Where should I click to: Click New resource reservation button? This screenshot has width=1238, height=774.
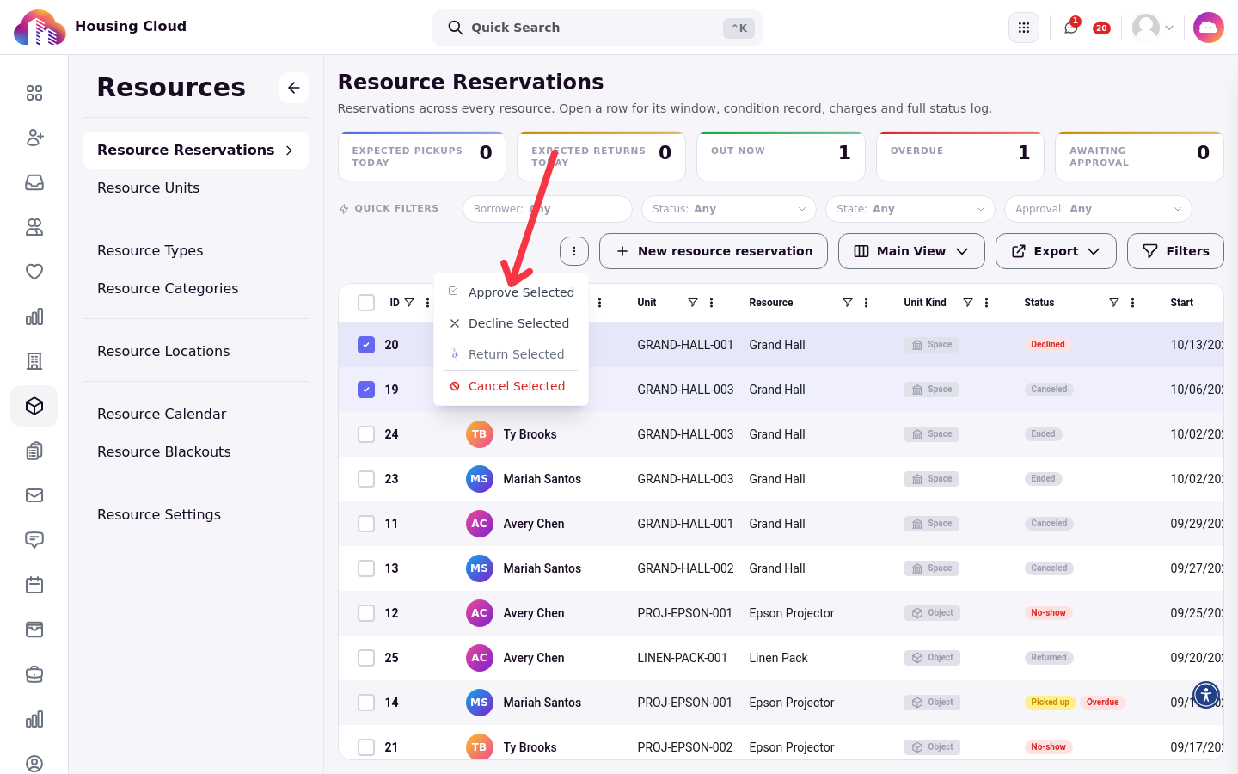(714, 251)
